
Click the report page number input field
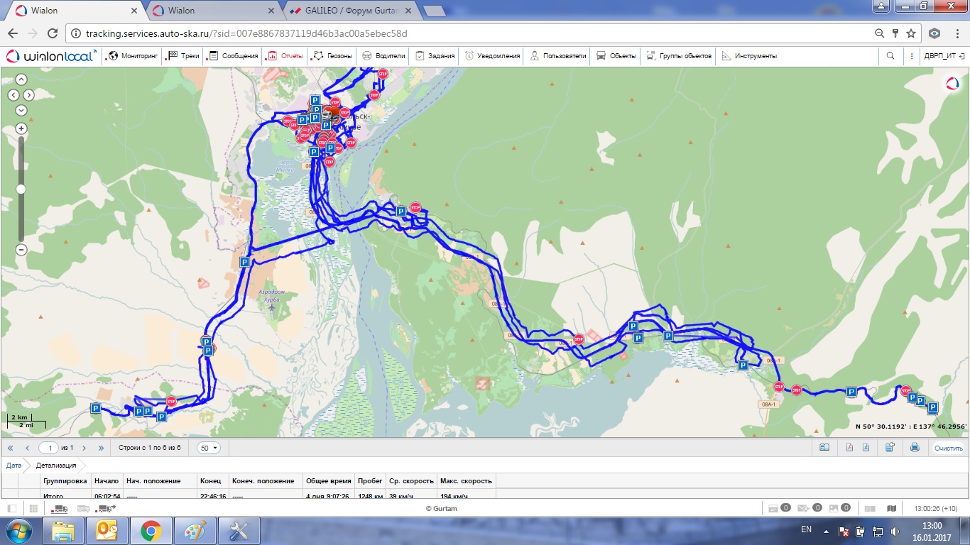point(49,448)
